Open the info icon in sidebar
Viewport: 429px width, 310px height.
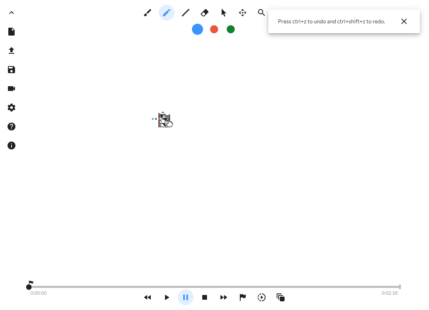tap(11, 146)
